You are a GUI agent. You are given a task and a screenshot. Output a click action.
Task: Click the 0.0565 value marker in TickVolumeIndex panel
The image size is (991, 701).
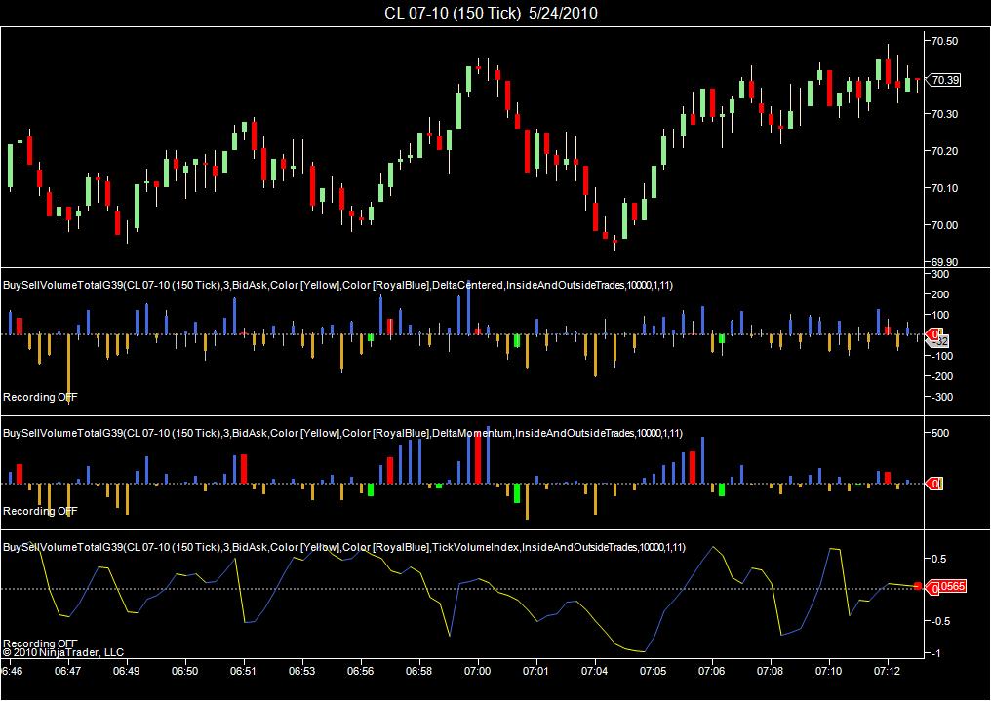(950, 586)
